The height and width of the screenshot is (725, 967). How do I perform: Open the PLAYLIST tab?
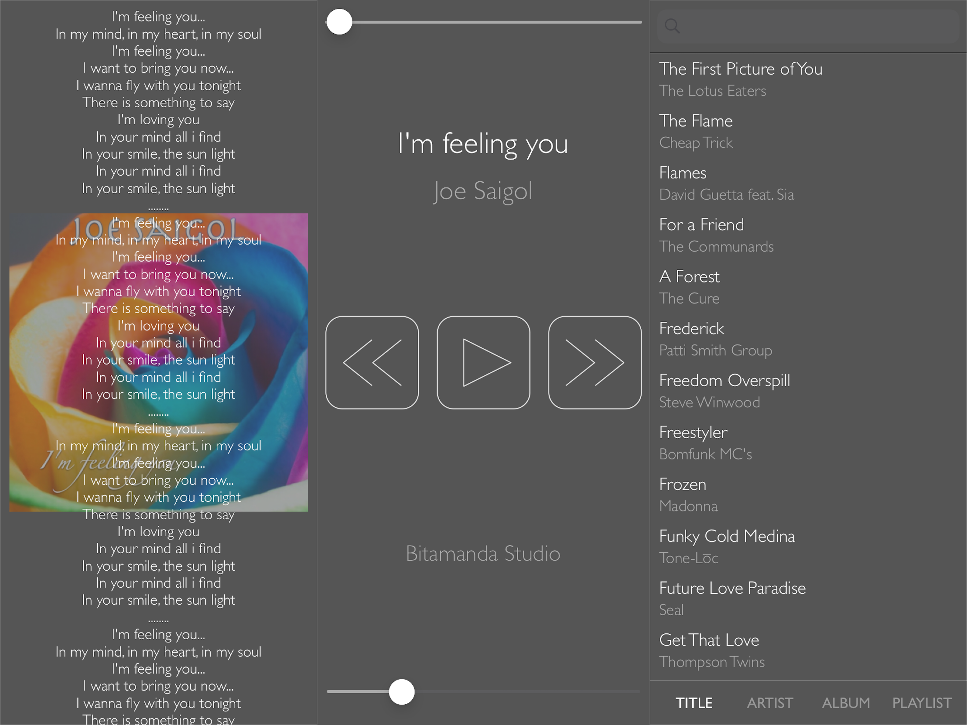[x=922, y=703]
